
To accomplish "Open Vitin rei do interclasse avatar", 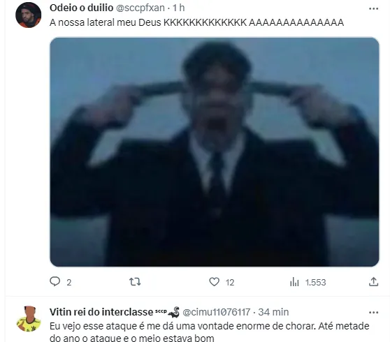I will pyautogui.click(x=29, y=319).
